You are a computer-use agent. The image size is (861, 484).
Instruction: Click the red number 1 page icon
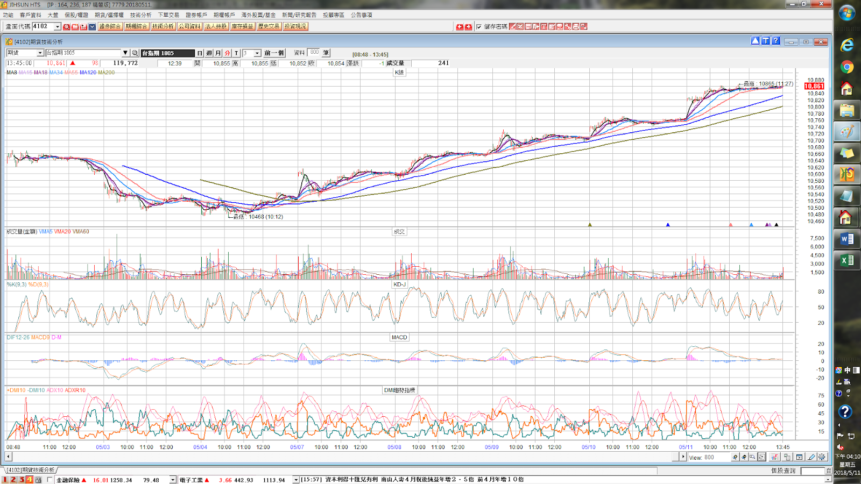[5, 480]
